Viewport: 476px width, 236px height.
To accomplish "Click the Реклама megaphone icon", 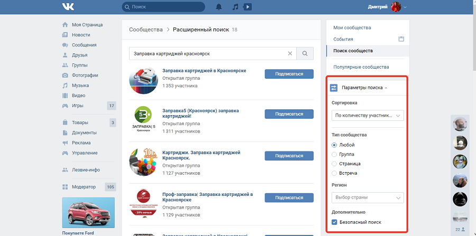I will (65, 143).
